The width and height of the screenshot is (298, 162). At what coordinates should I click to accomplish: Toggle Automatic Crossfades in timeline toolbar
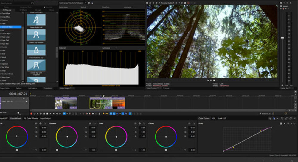point(114,114)
